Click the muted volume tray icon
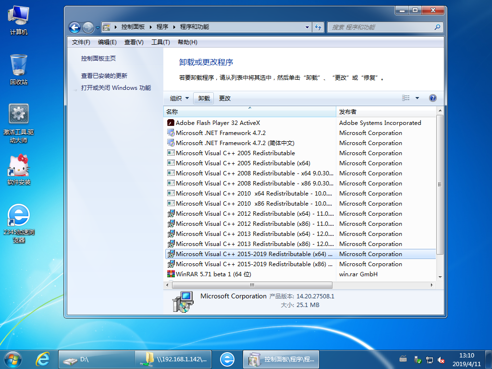 (441, 360)
